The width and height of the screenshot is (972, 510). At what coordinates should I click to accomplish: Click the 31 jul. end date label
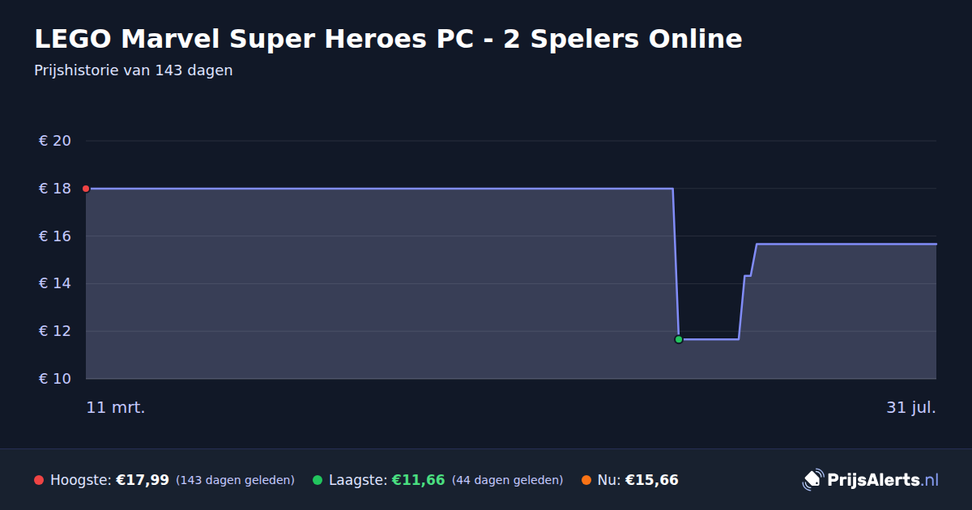[911, 408]
